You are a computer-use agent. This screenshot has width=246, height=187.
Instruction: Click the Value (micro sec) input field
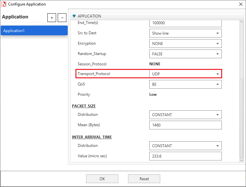click(x=185, y=156)
